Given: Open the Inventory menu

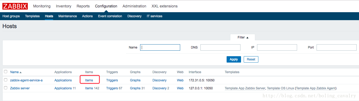Looking at the screenshot, I should pyautogui.click(x=64, y=6).
